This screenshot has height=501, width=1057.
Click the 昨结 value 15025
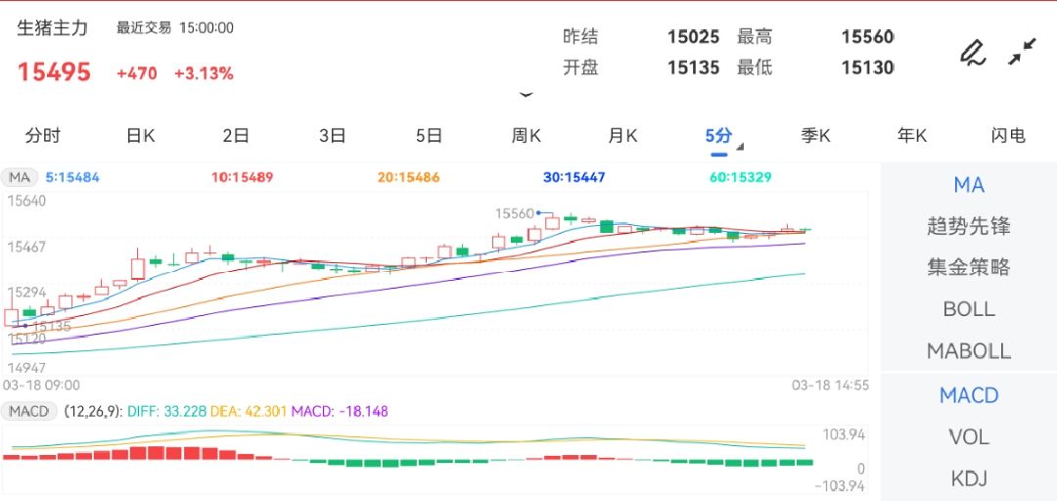694,36
